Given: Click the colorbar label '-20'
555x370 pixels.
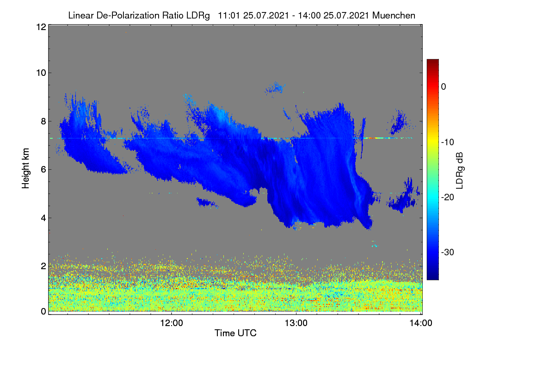Looking at the screenshot, I should (x=448, y=197).
